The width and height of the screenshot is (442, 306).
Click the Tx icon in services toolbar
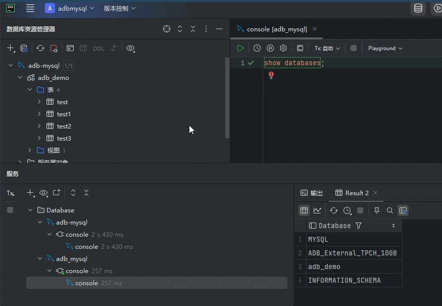(x=11, y=193)
